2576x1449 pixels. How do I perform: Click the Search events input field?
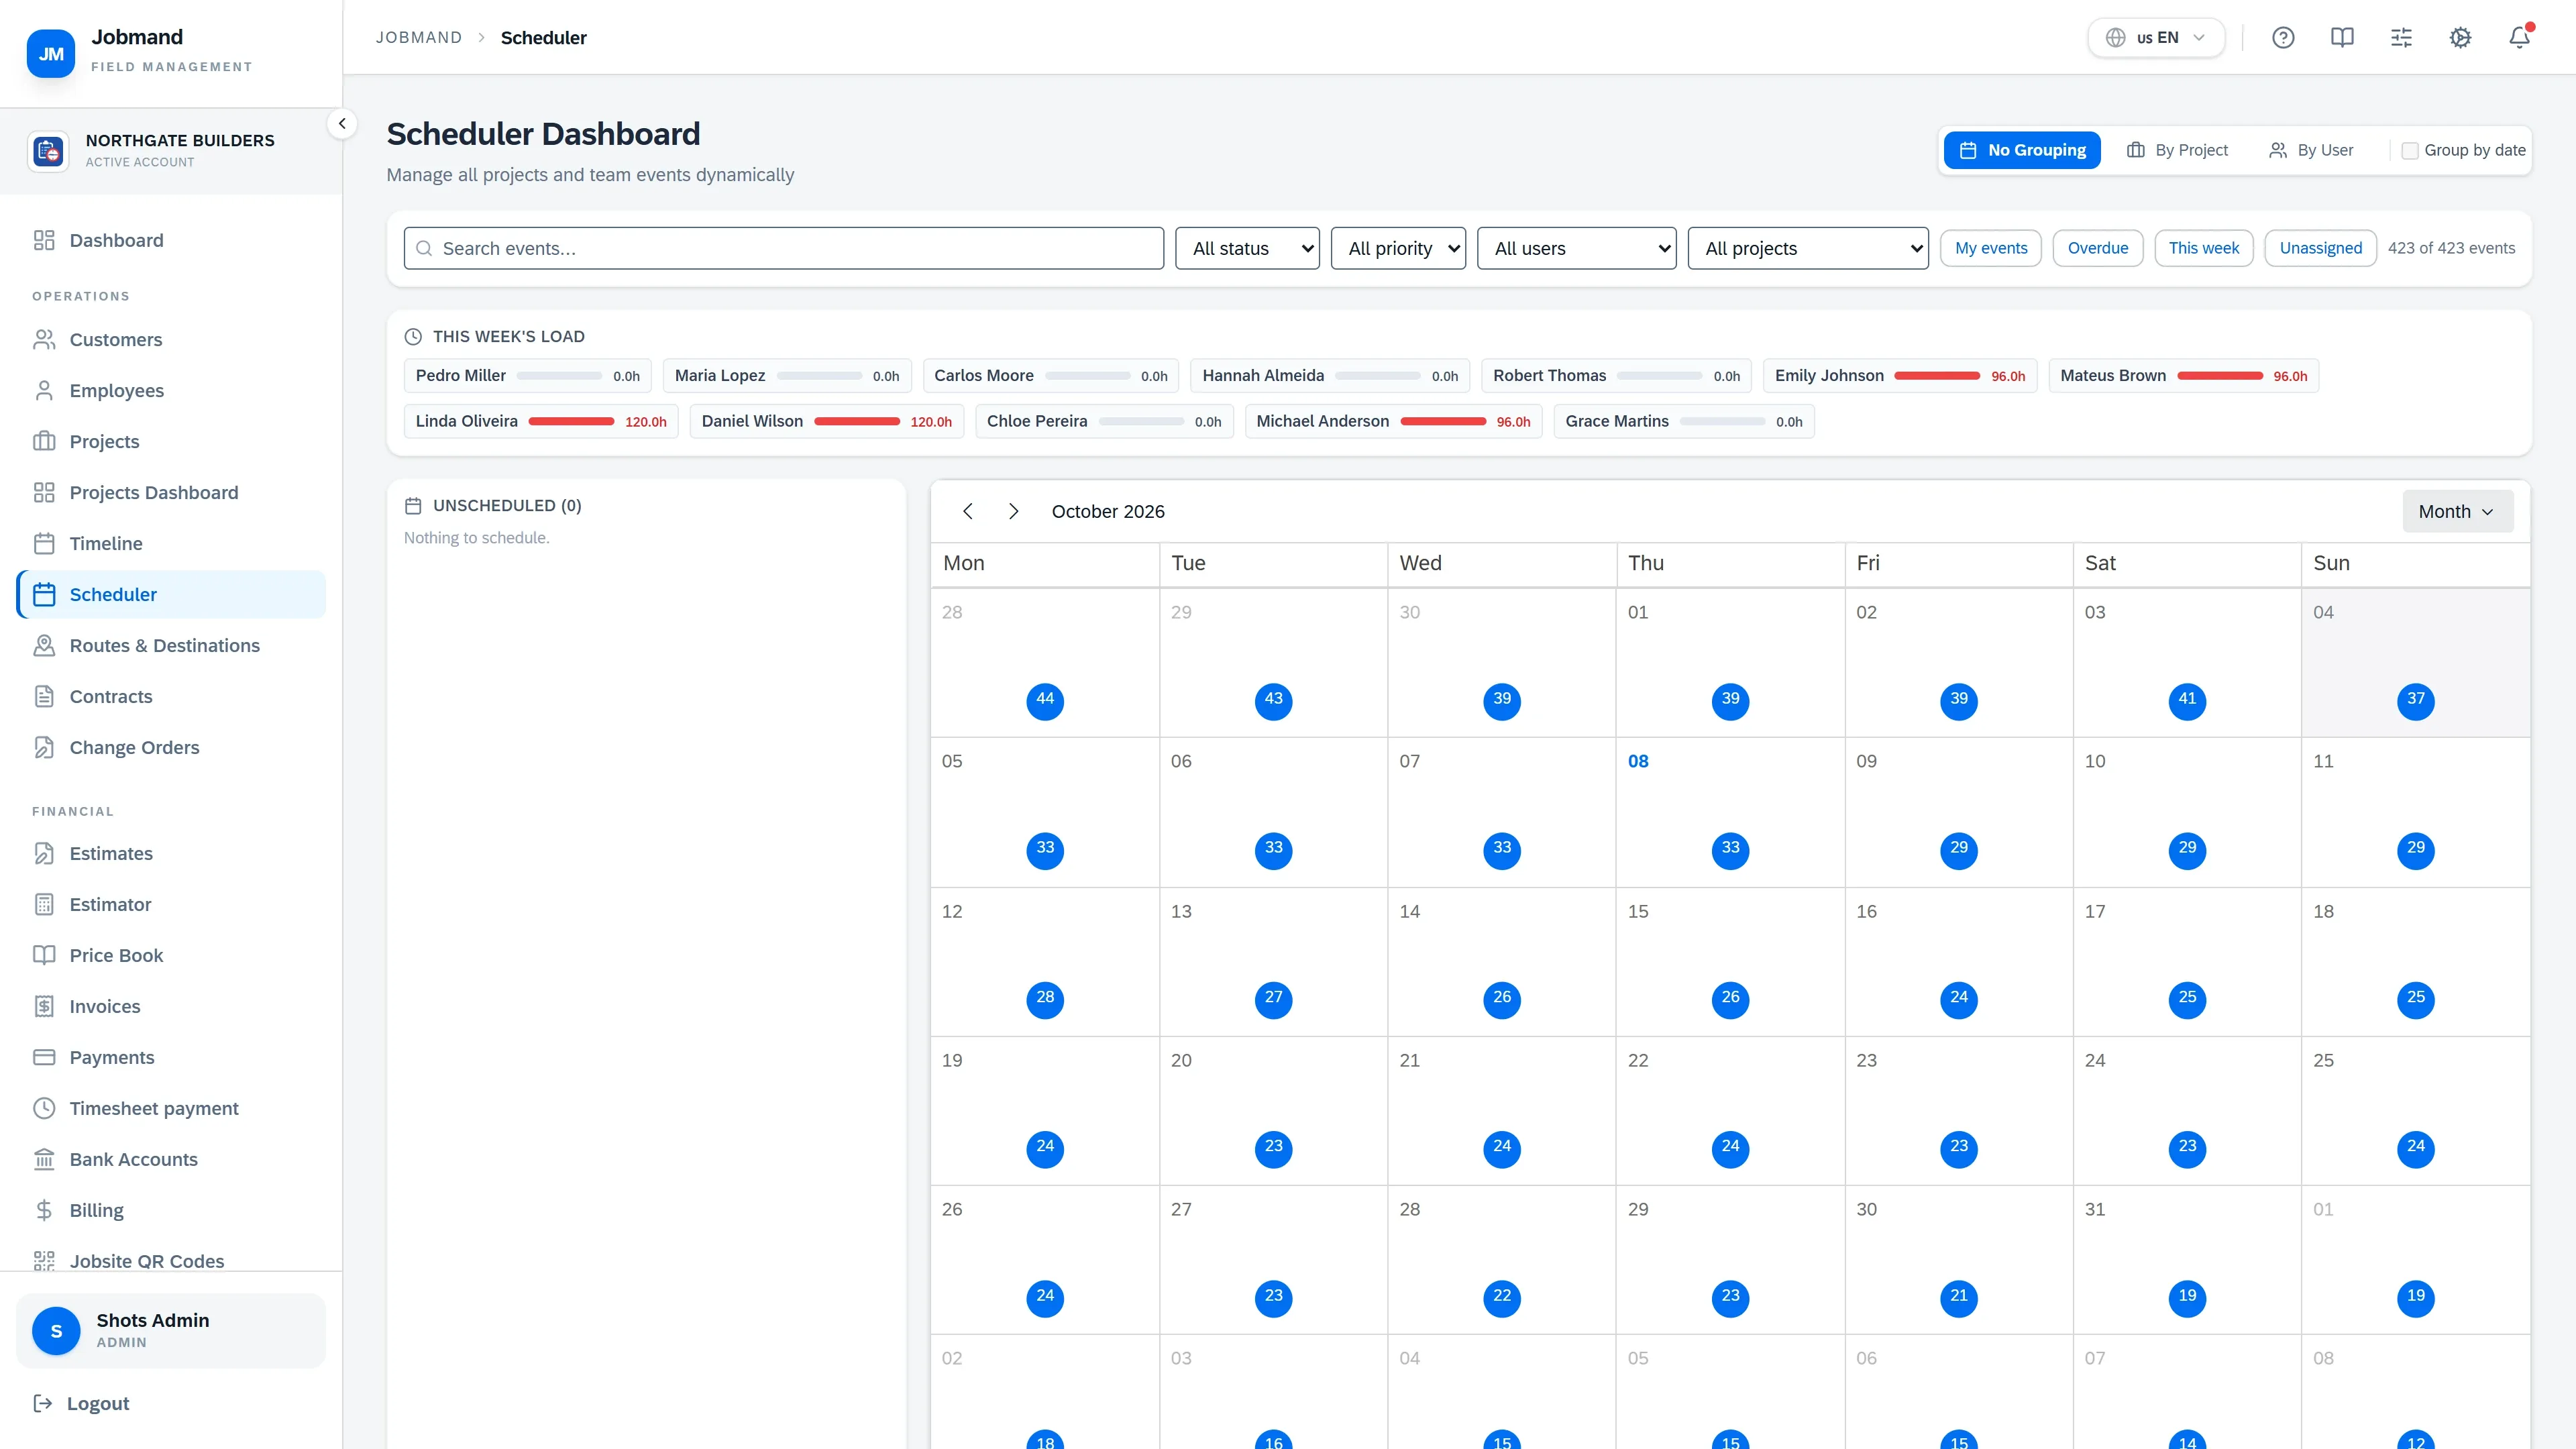coord(784,248)
